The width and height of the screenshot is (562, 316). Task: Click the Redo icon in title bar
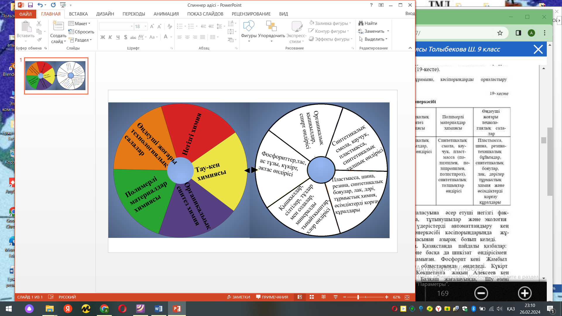click(x=53, y=5)
